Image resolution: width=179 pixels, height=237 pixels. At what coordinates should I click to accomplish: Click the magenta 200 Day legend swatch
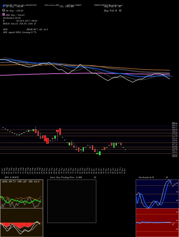click(x=4, y=14)
